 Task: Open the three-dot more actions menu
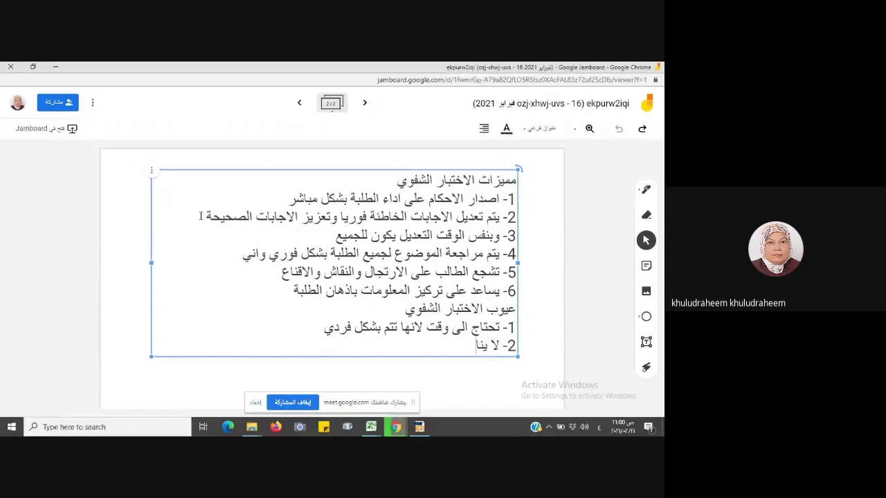click(93, 103)
